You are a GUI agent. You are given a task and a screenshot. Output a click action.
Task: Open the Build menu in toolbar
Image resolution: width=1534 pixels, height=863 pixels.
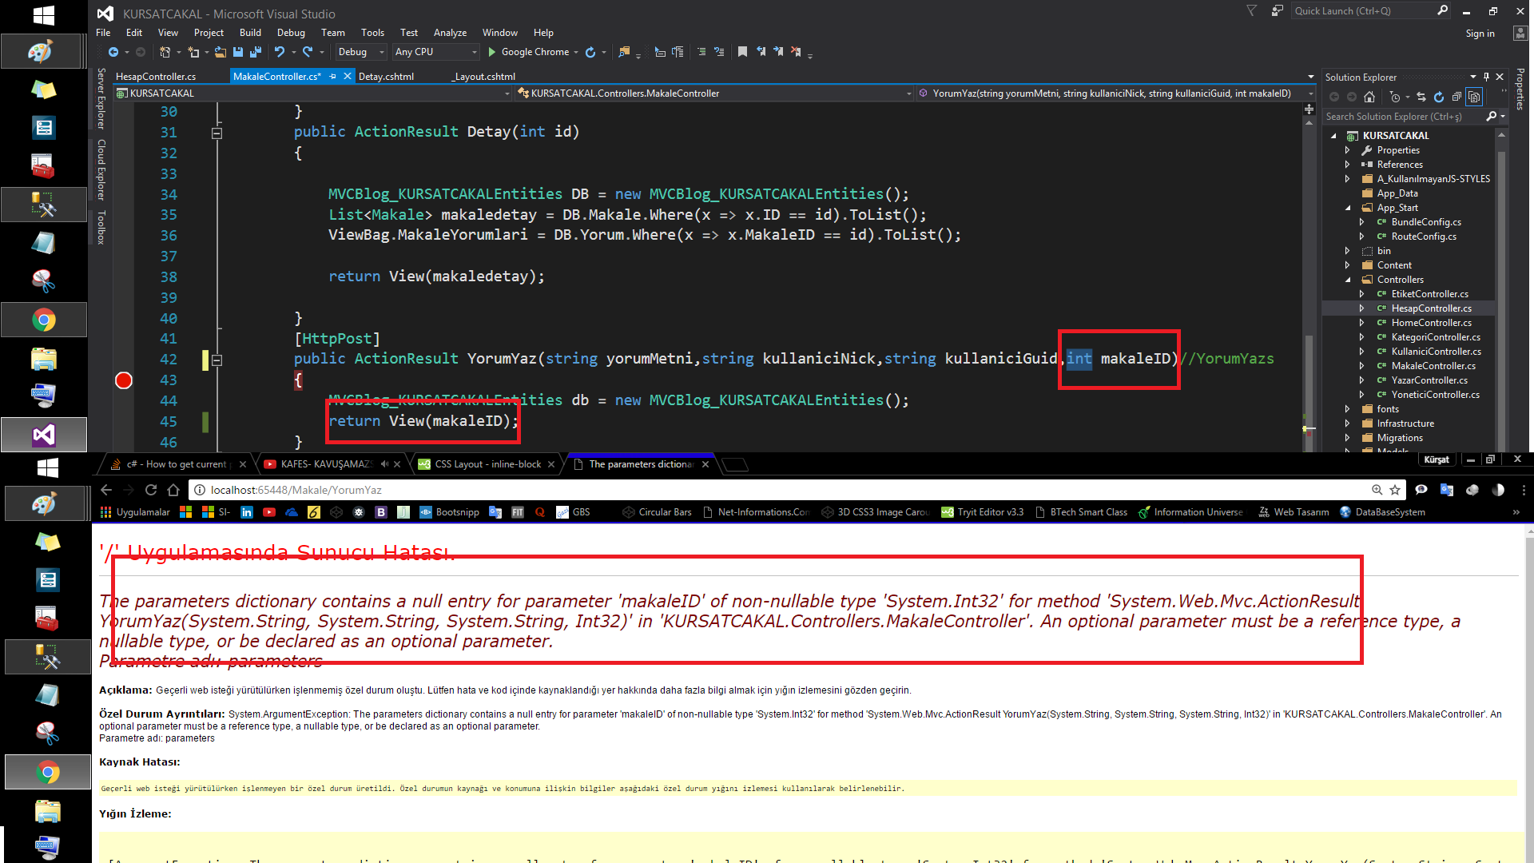coord(248,32)
